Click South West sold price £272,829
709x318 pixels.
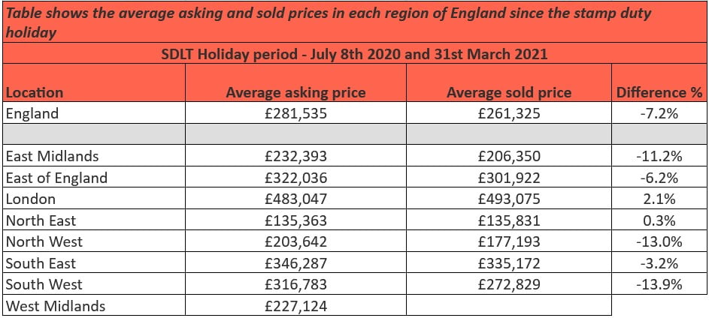click(508, 284)
